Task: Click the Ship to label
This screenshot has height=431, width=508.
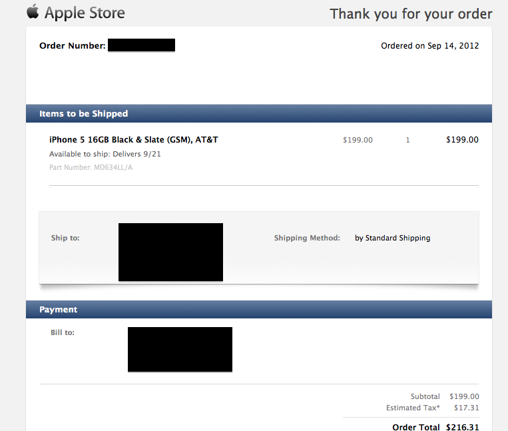Action: [x=65, y=238]
